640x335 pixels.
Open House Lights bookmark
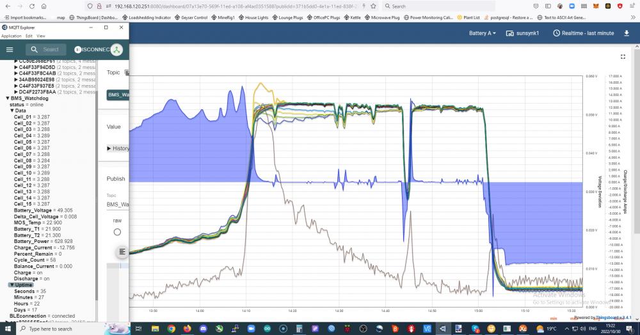(253, 17)
